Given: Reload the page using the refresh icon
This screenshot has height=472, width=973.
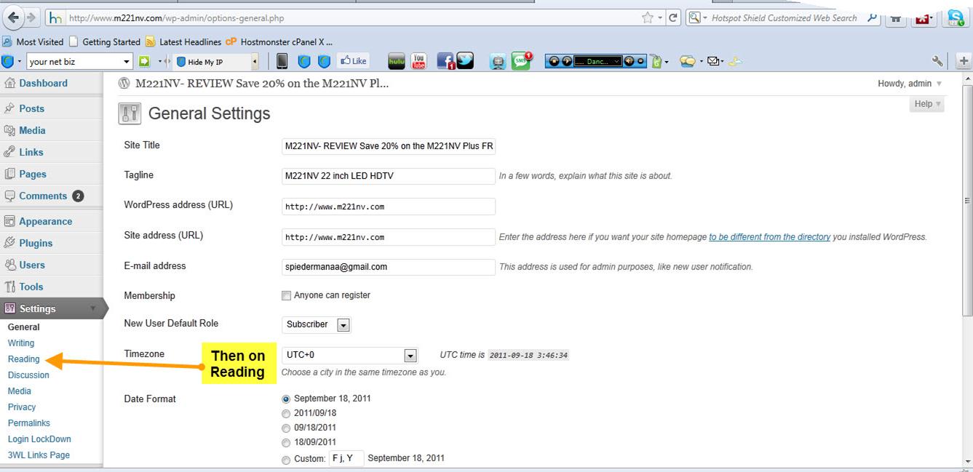Looking at the screenshot, I should point(673,18).
